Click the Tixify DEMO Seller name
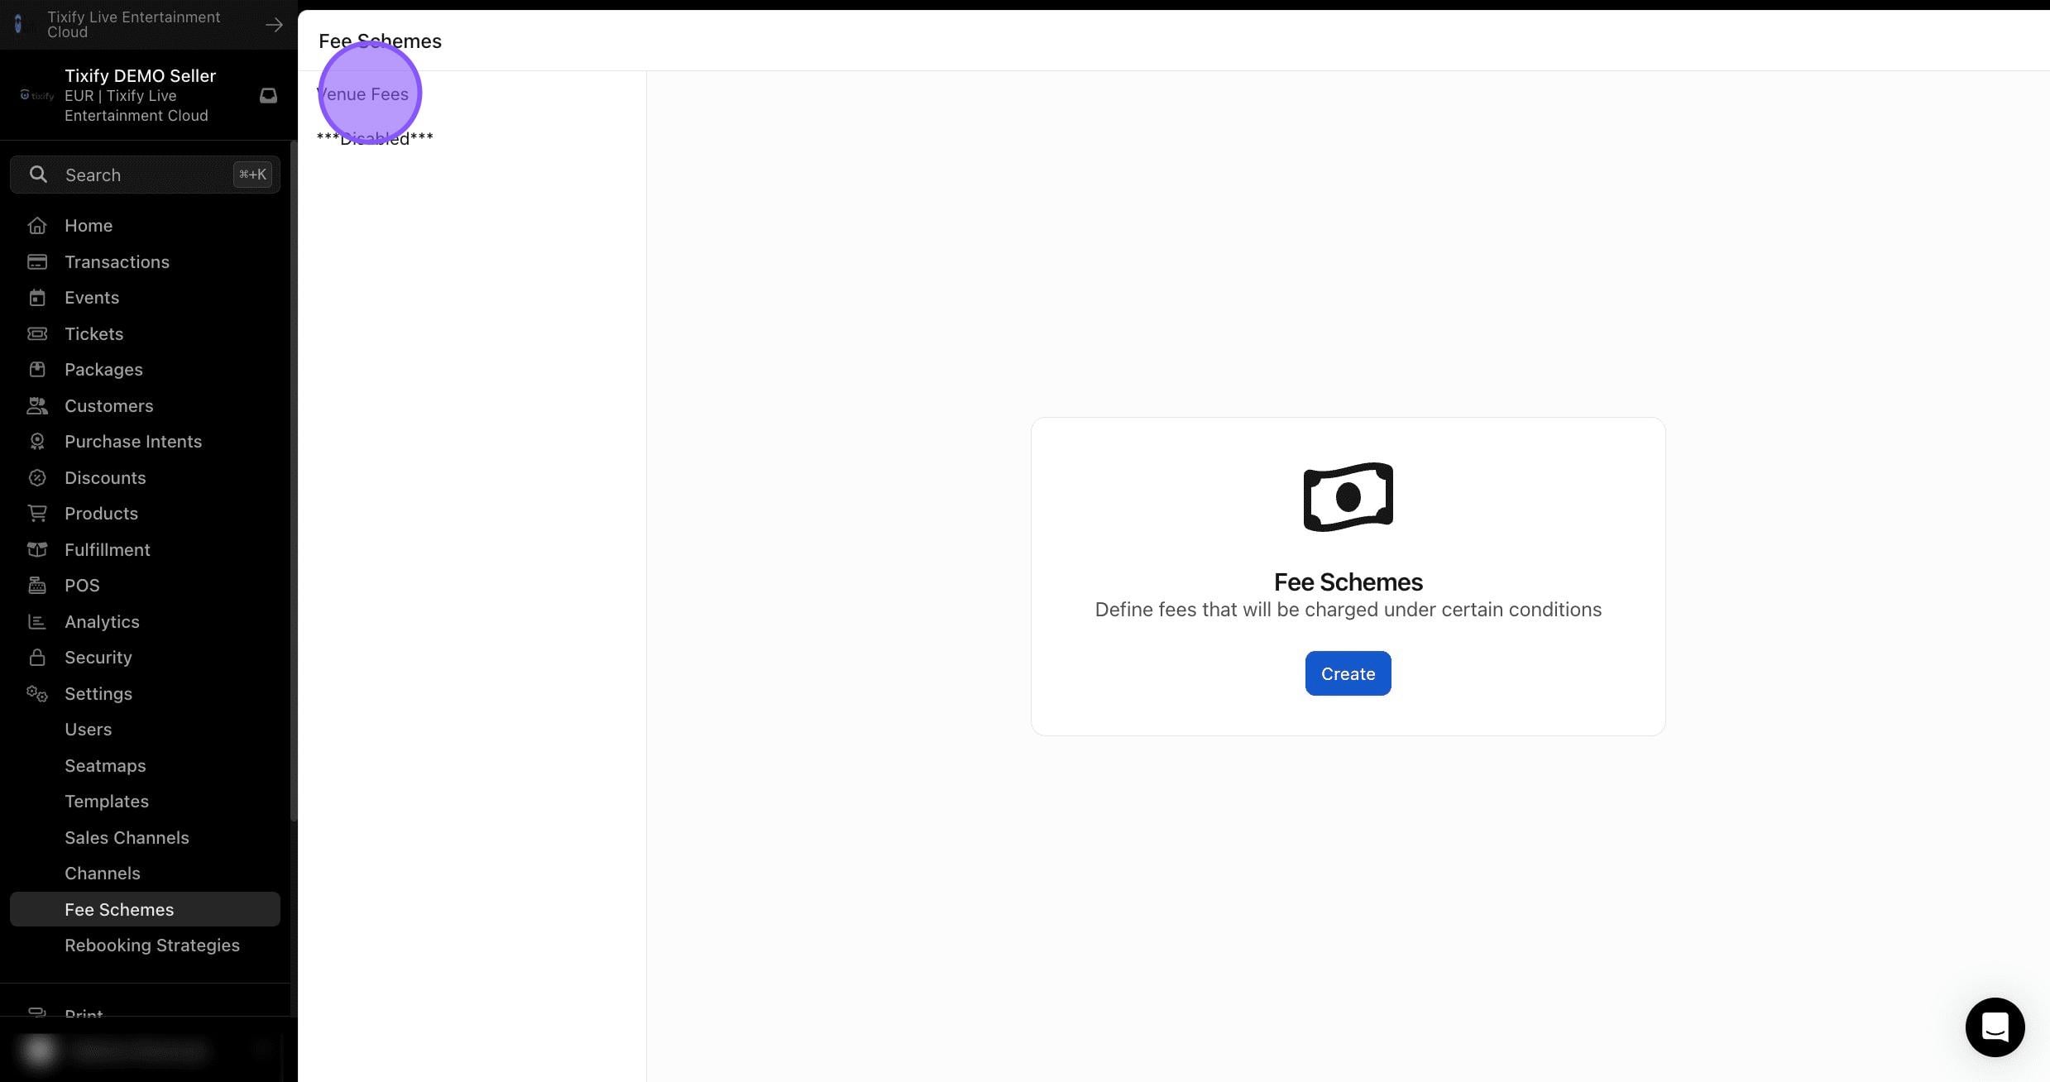The width and height of the screenshot is (2050, 1082). coord(140,76)
